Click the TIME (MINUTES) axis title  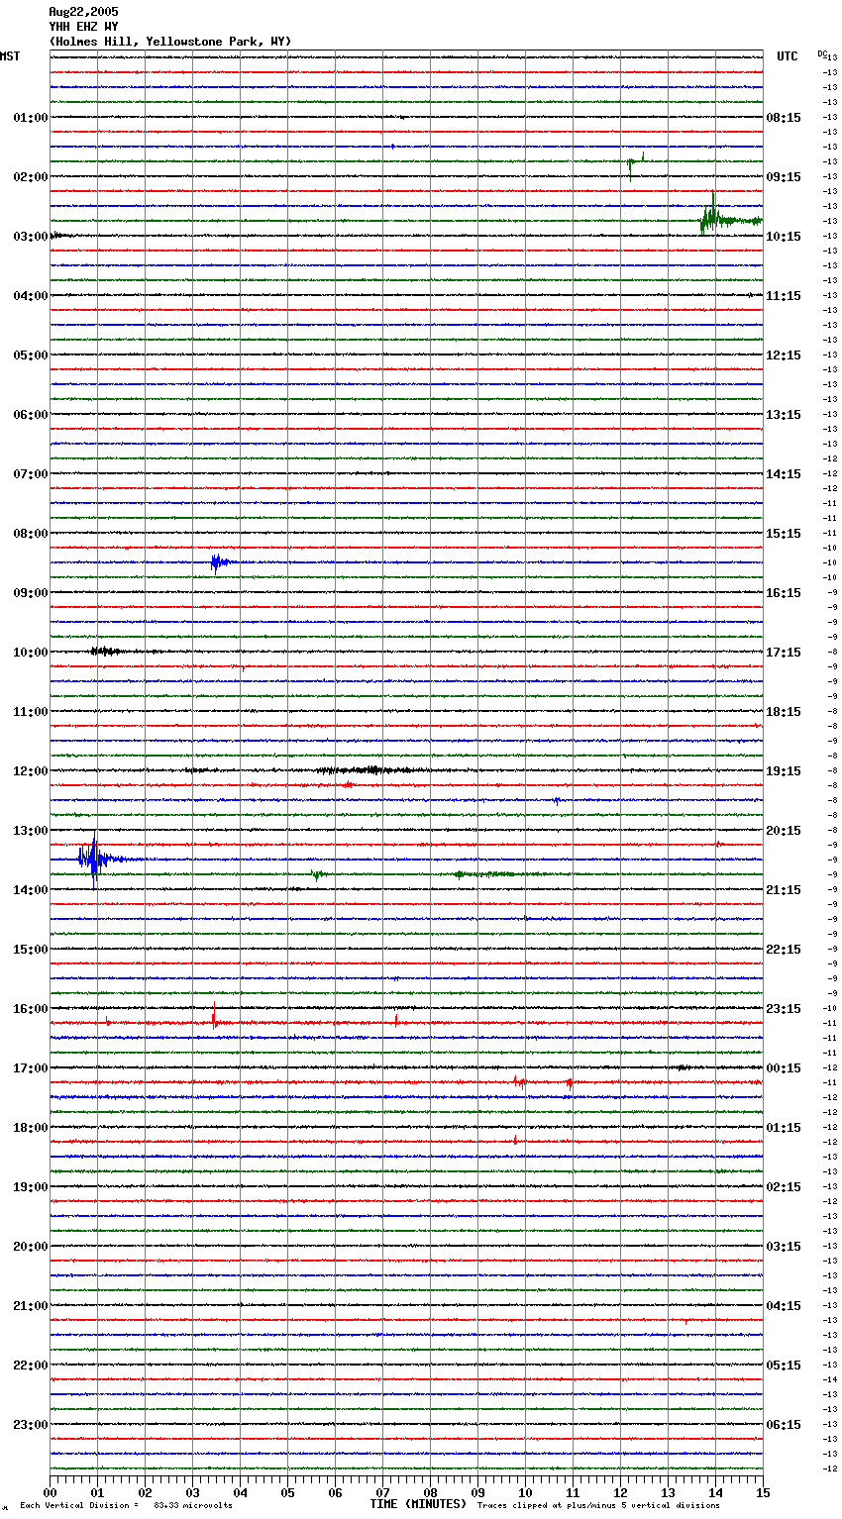[x=418, y=1504]
